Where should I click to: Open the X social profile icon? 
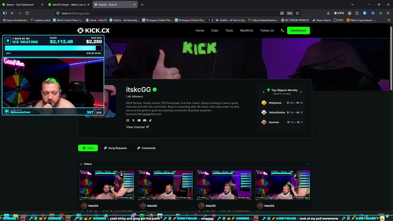click(133, 120)
